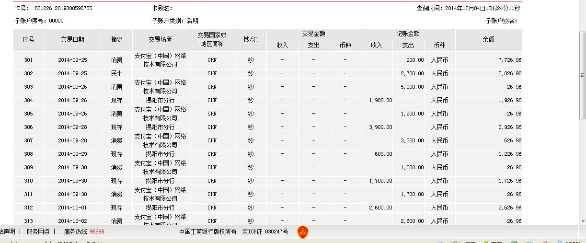Viewport: 586px width, 243px height.
Task: Click date 2014-09-28 in row 306
Action: pyautogui.click(x=72, y=127)
